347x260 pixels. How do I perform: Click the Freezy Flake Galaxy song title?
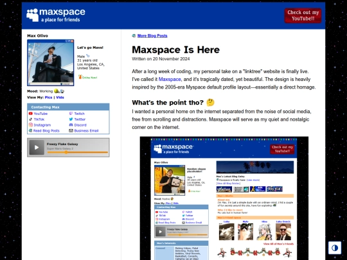point(62,144)
